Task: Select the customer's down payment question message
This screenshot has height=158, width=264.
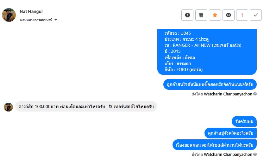Action: (86, 106)
